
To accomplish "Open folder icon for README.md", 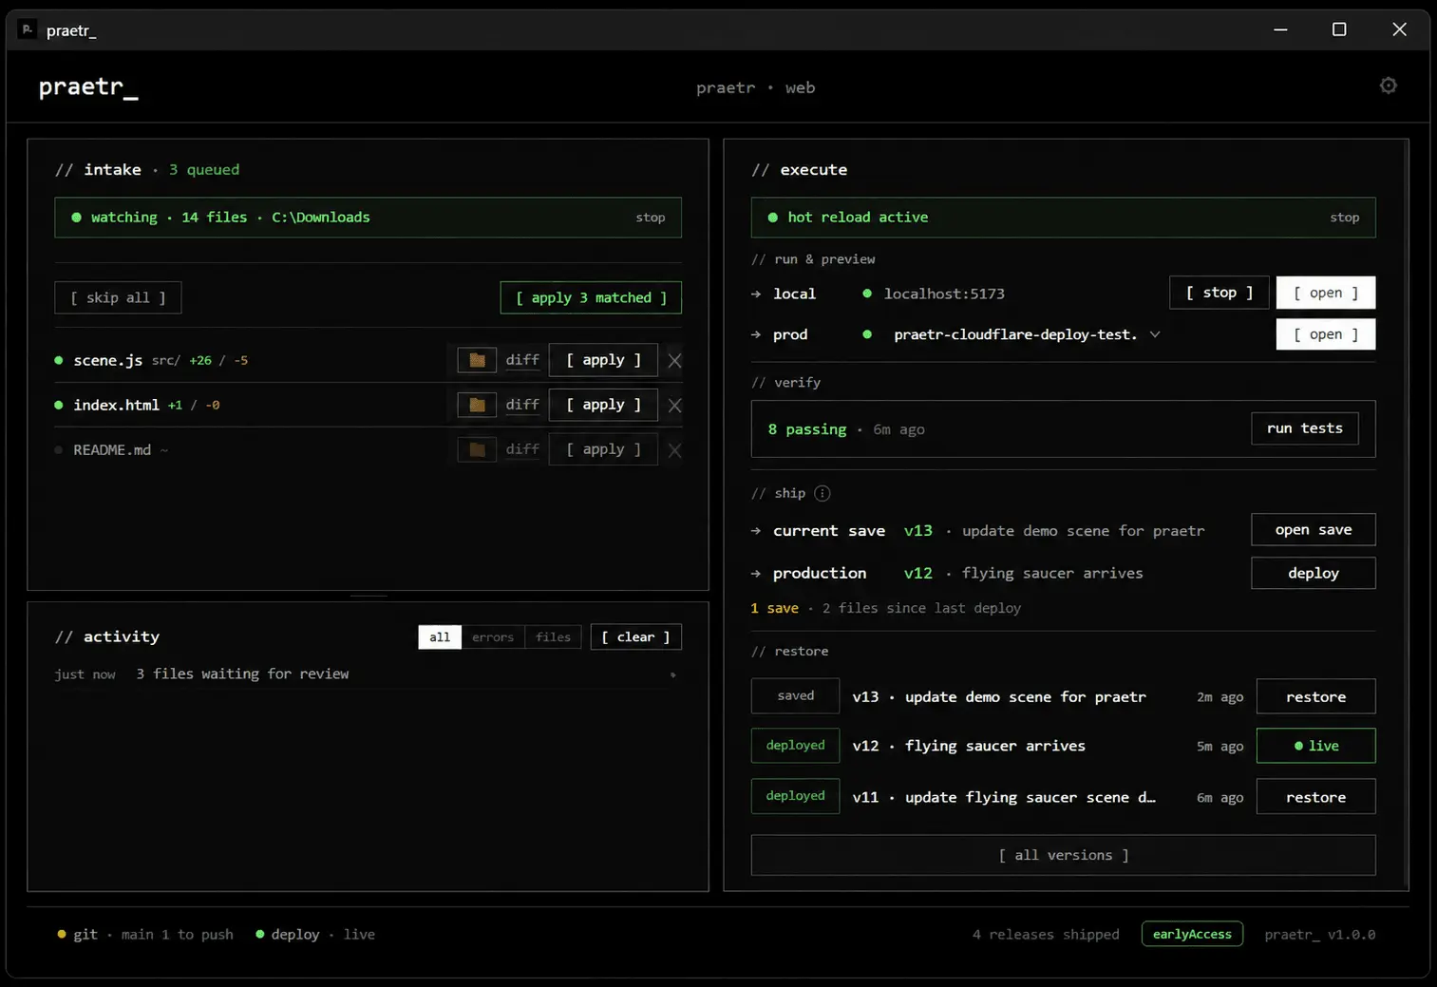I will click(477, 449).
